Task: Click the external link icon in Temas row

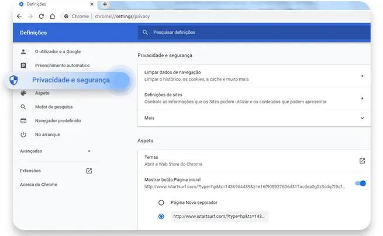Action: click(x=362, y=161)
